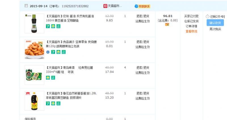Click the 7-day return badge under 良品铺子 item

coord(53,52)
